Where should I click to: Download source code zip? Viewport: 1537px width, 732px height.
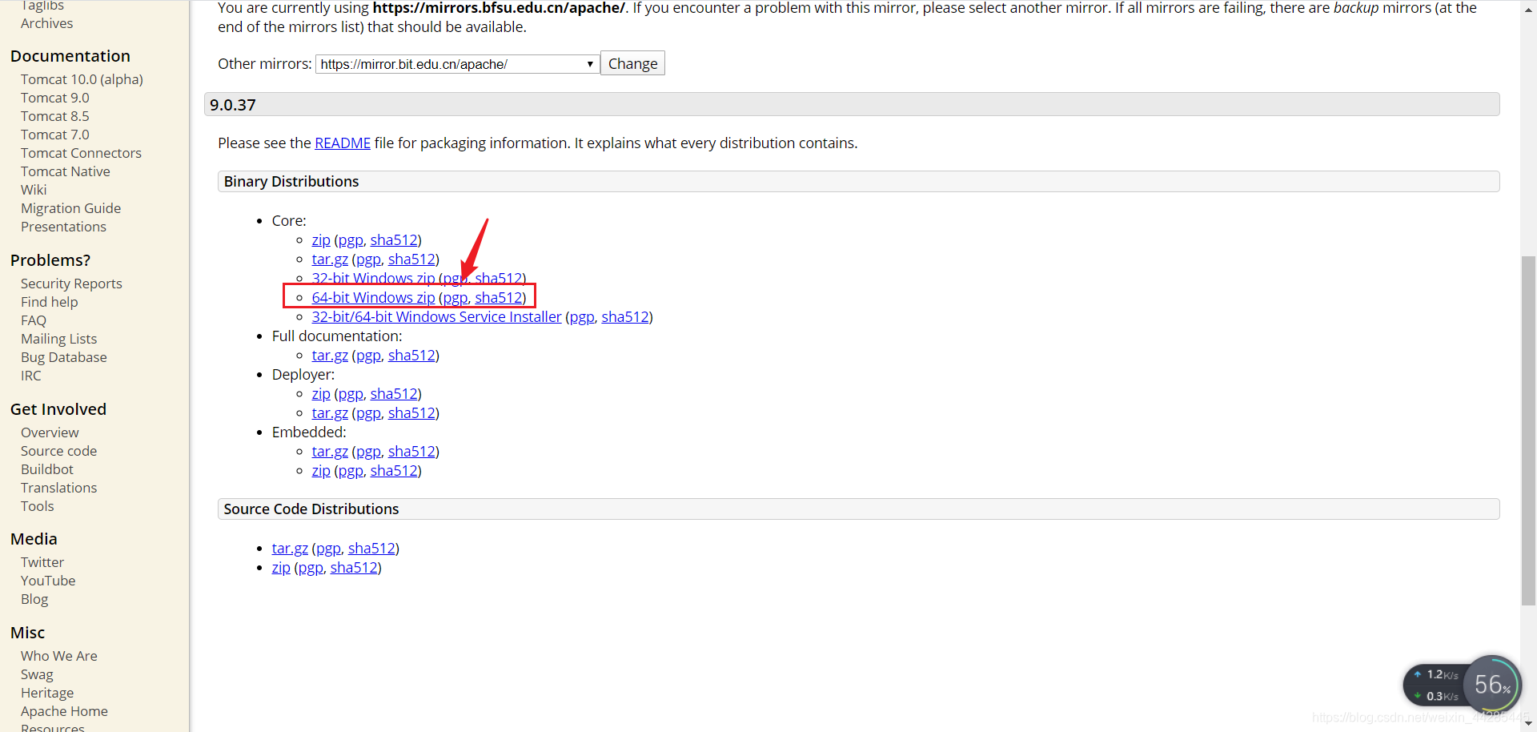pyautogui.click(x=281, y=567)
